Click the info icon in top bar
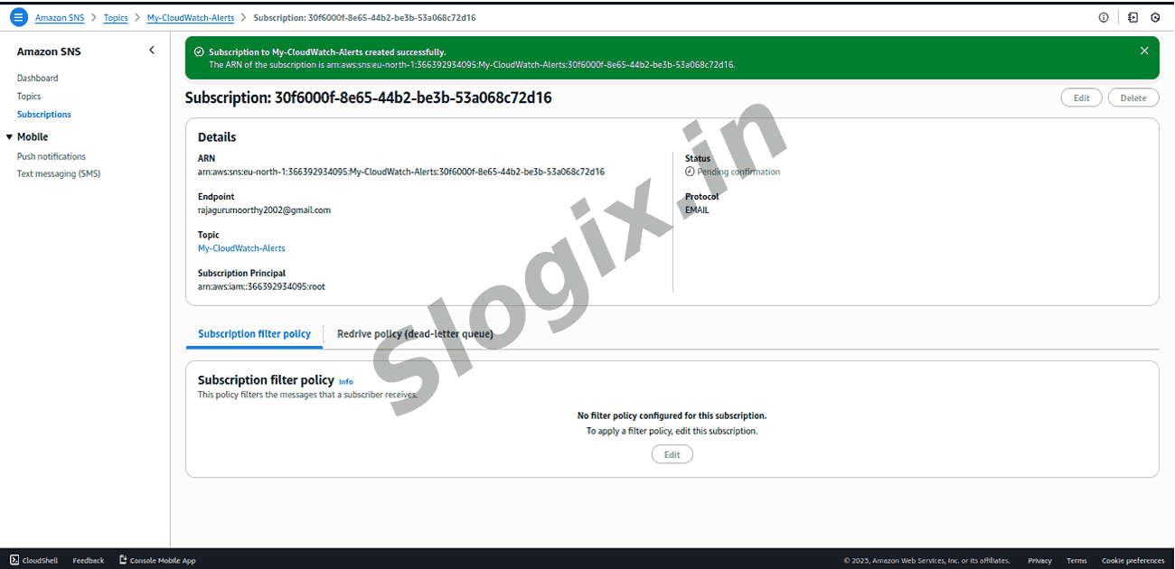This screenshot has height=569, width=1175. [x=1104, y=17]
